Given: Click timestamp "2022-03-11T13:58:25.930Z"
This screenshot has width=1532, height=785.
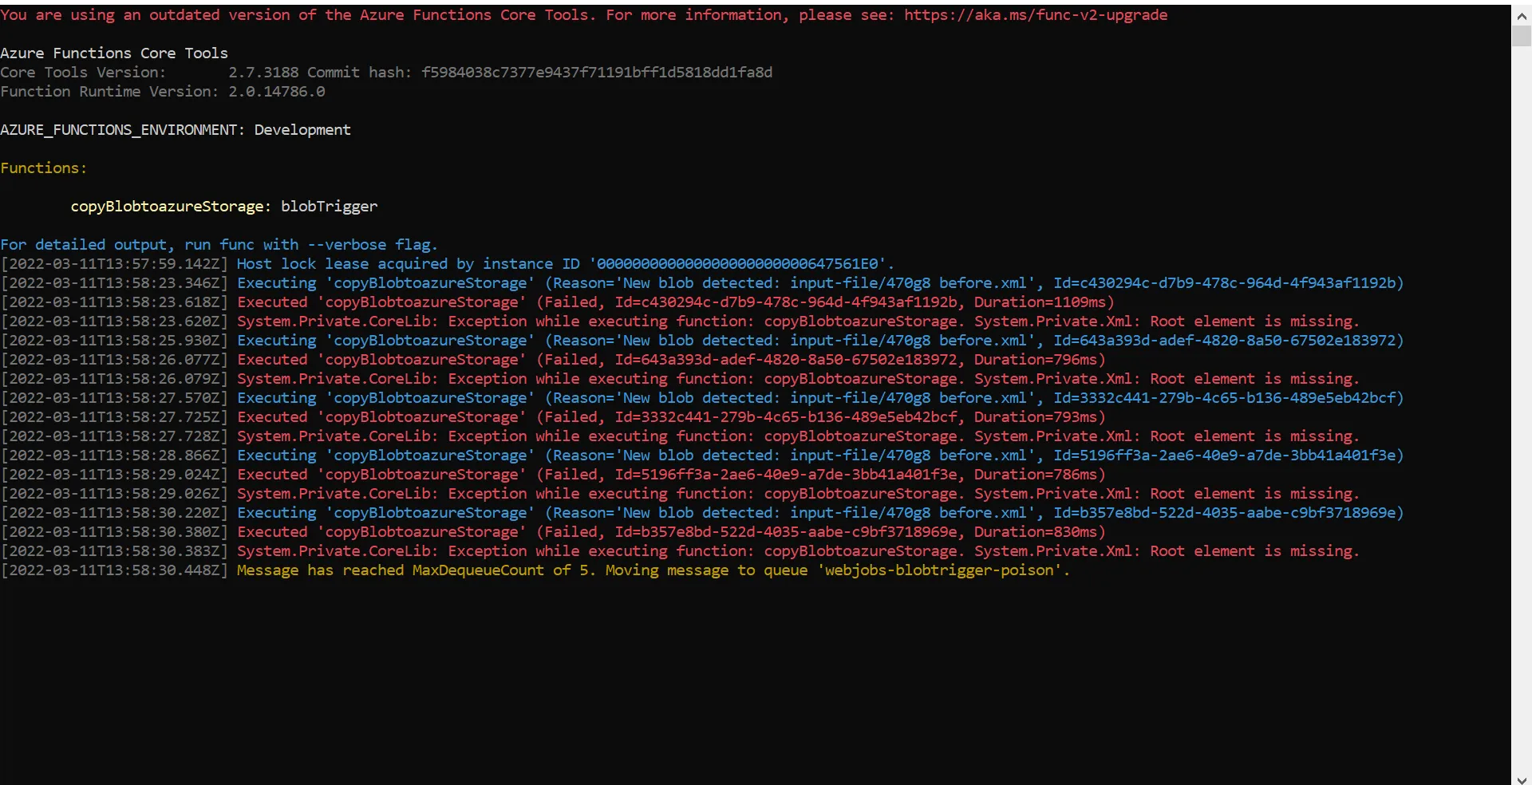Looking at the screenshot, I should click(x=114, y=341).
